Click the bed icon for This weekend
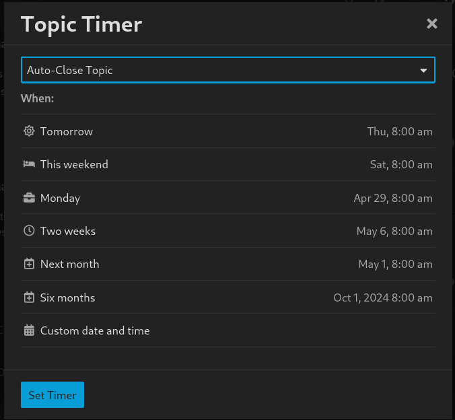This screenshot has height=420, width=455. pyautogui.click(x=29, y=164)
